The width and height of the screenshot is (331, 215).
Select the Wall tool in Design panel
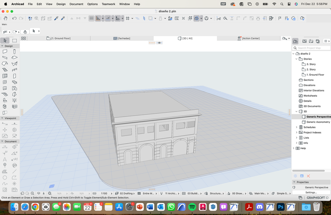[5, 51]
